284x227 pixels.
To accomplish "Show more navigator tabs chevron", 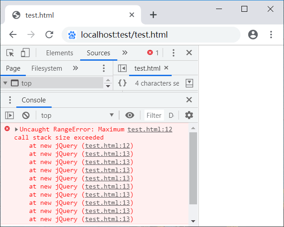I will tap(75, 68).
